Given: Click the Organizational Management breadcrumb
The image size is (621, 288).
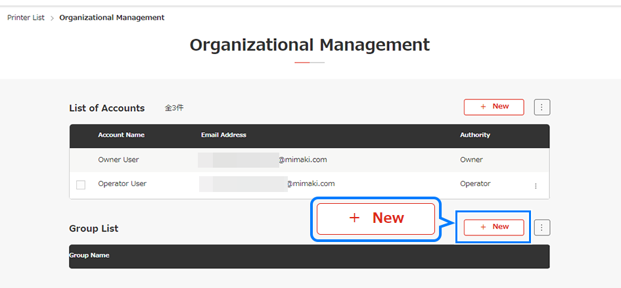Looking at the screenshot, I should [x=112, y=18].
